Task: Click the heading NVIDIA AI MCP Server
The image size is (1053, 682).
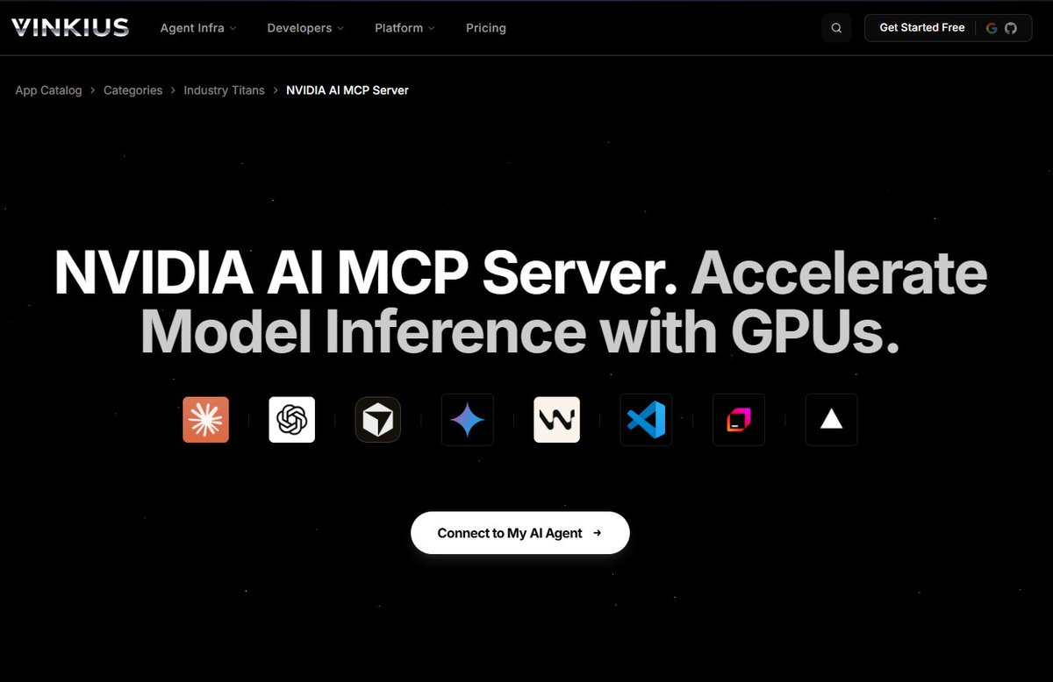Action: (367, 273)
